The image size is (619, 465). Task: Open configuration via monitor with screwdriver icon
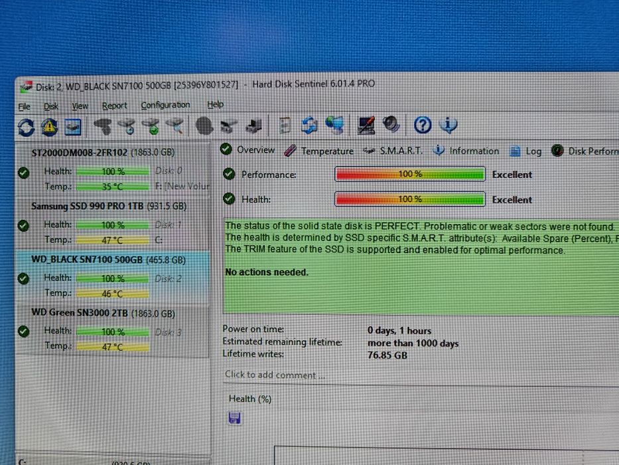point(366,125)
